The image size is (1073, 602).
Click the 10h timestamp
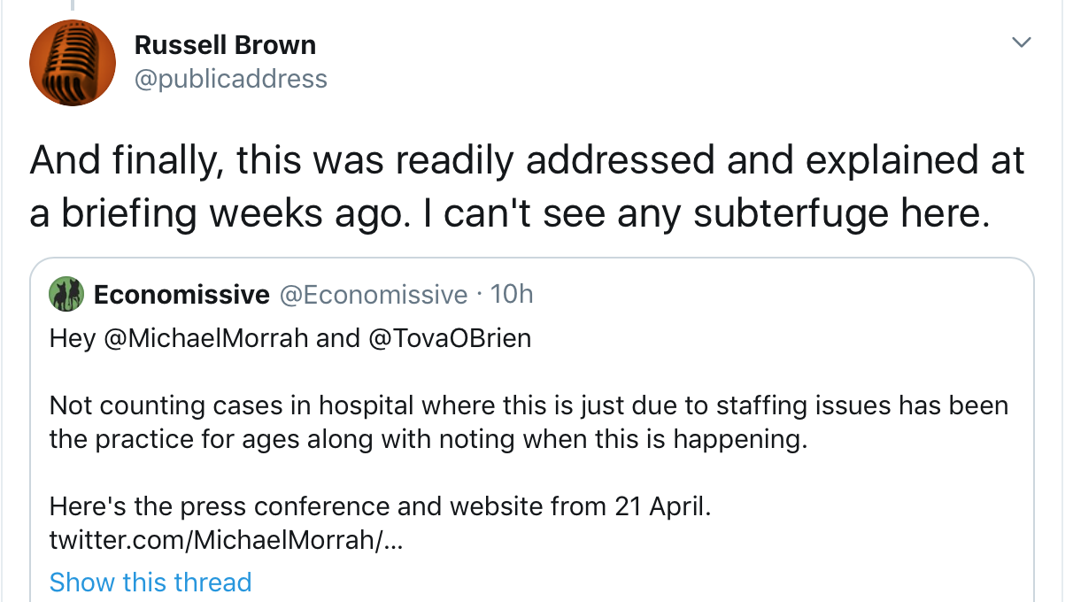point(512,294)
